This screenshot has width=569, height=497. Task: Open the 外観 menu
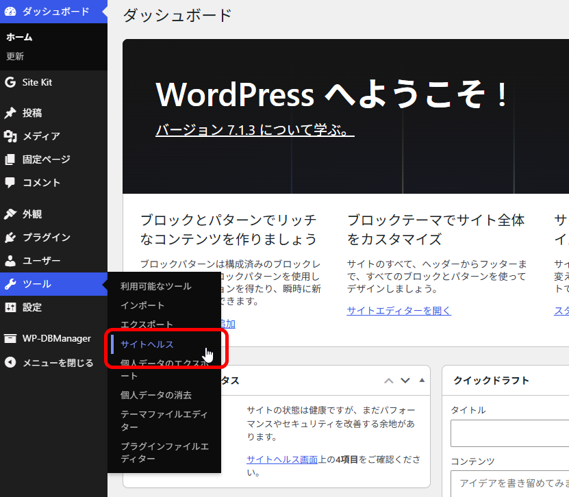pyautogui.click(x=53, y=214)
